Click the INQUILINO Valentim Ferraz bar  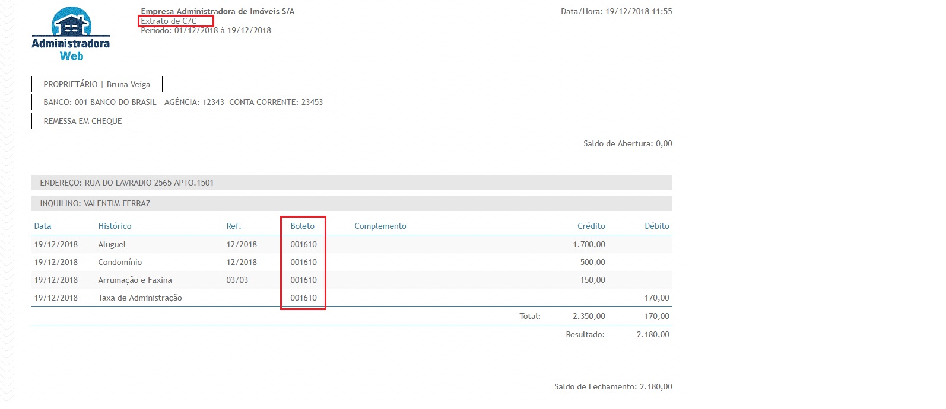click(351, 203)
